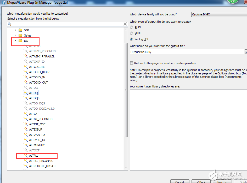
Task: Click the user library directories list box
Action: 188,130
